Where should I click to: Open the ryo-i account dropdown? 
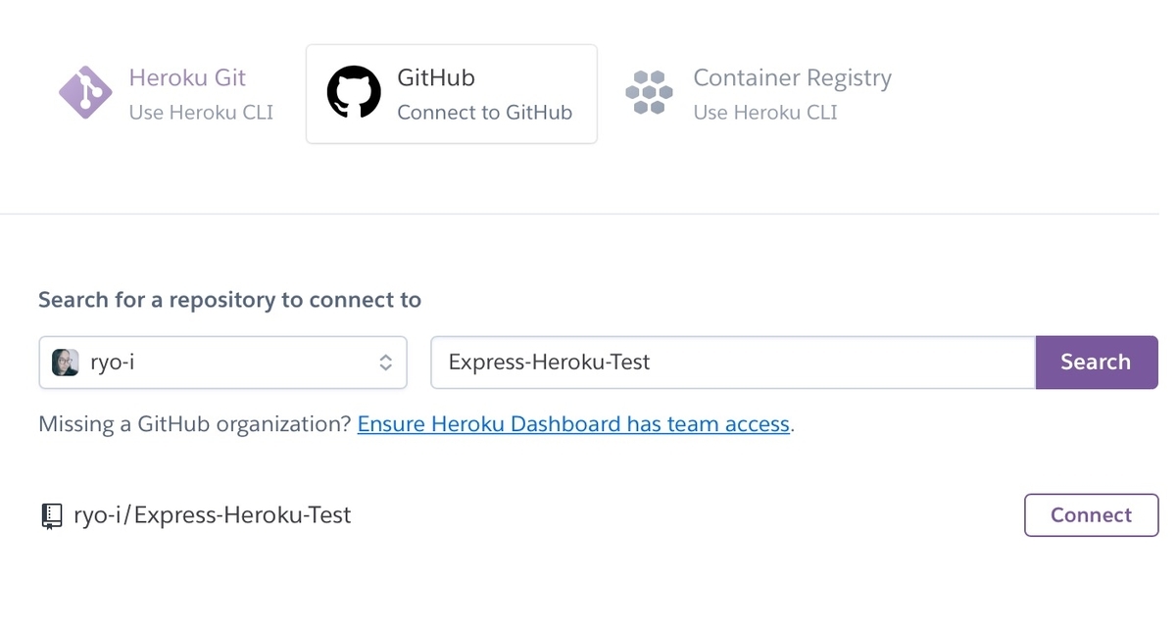(223, 363)
